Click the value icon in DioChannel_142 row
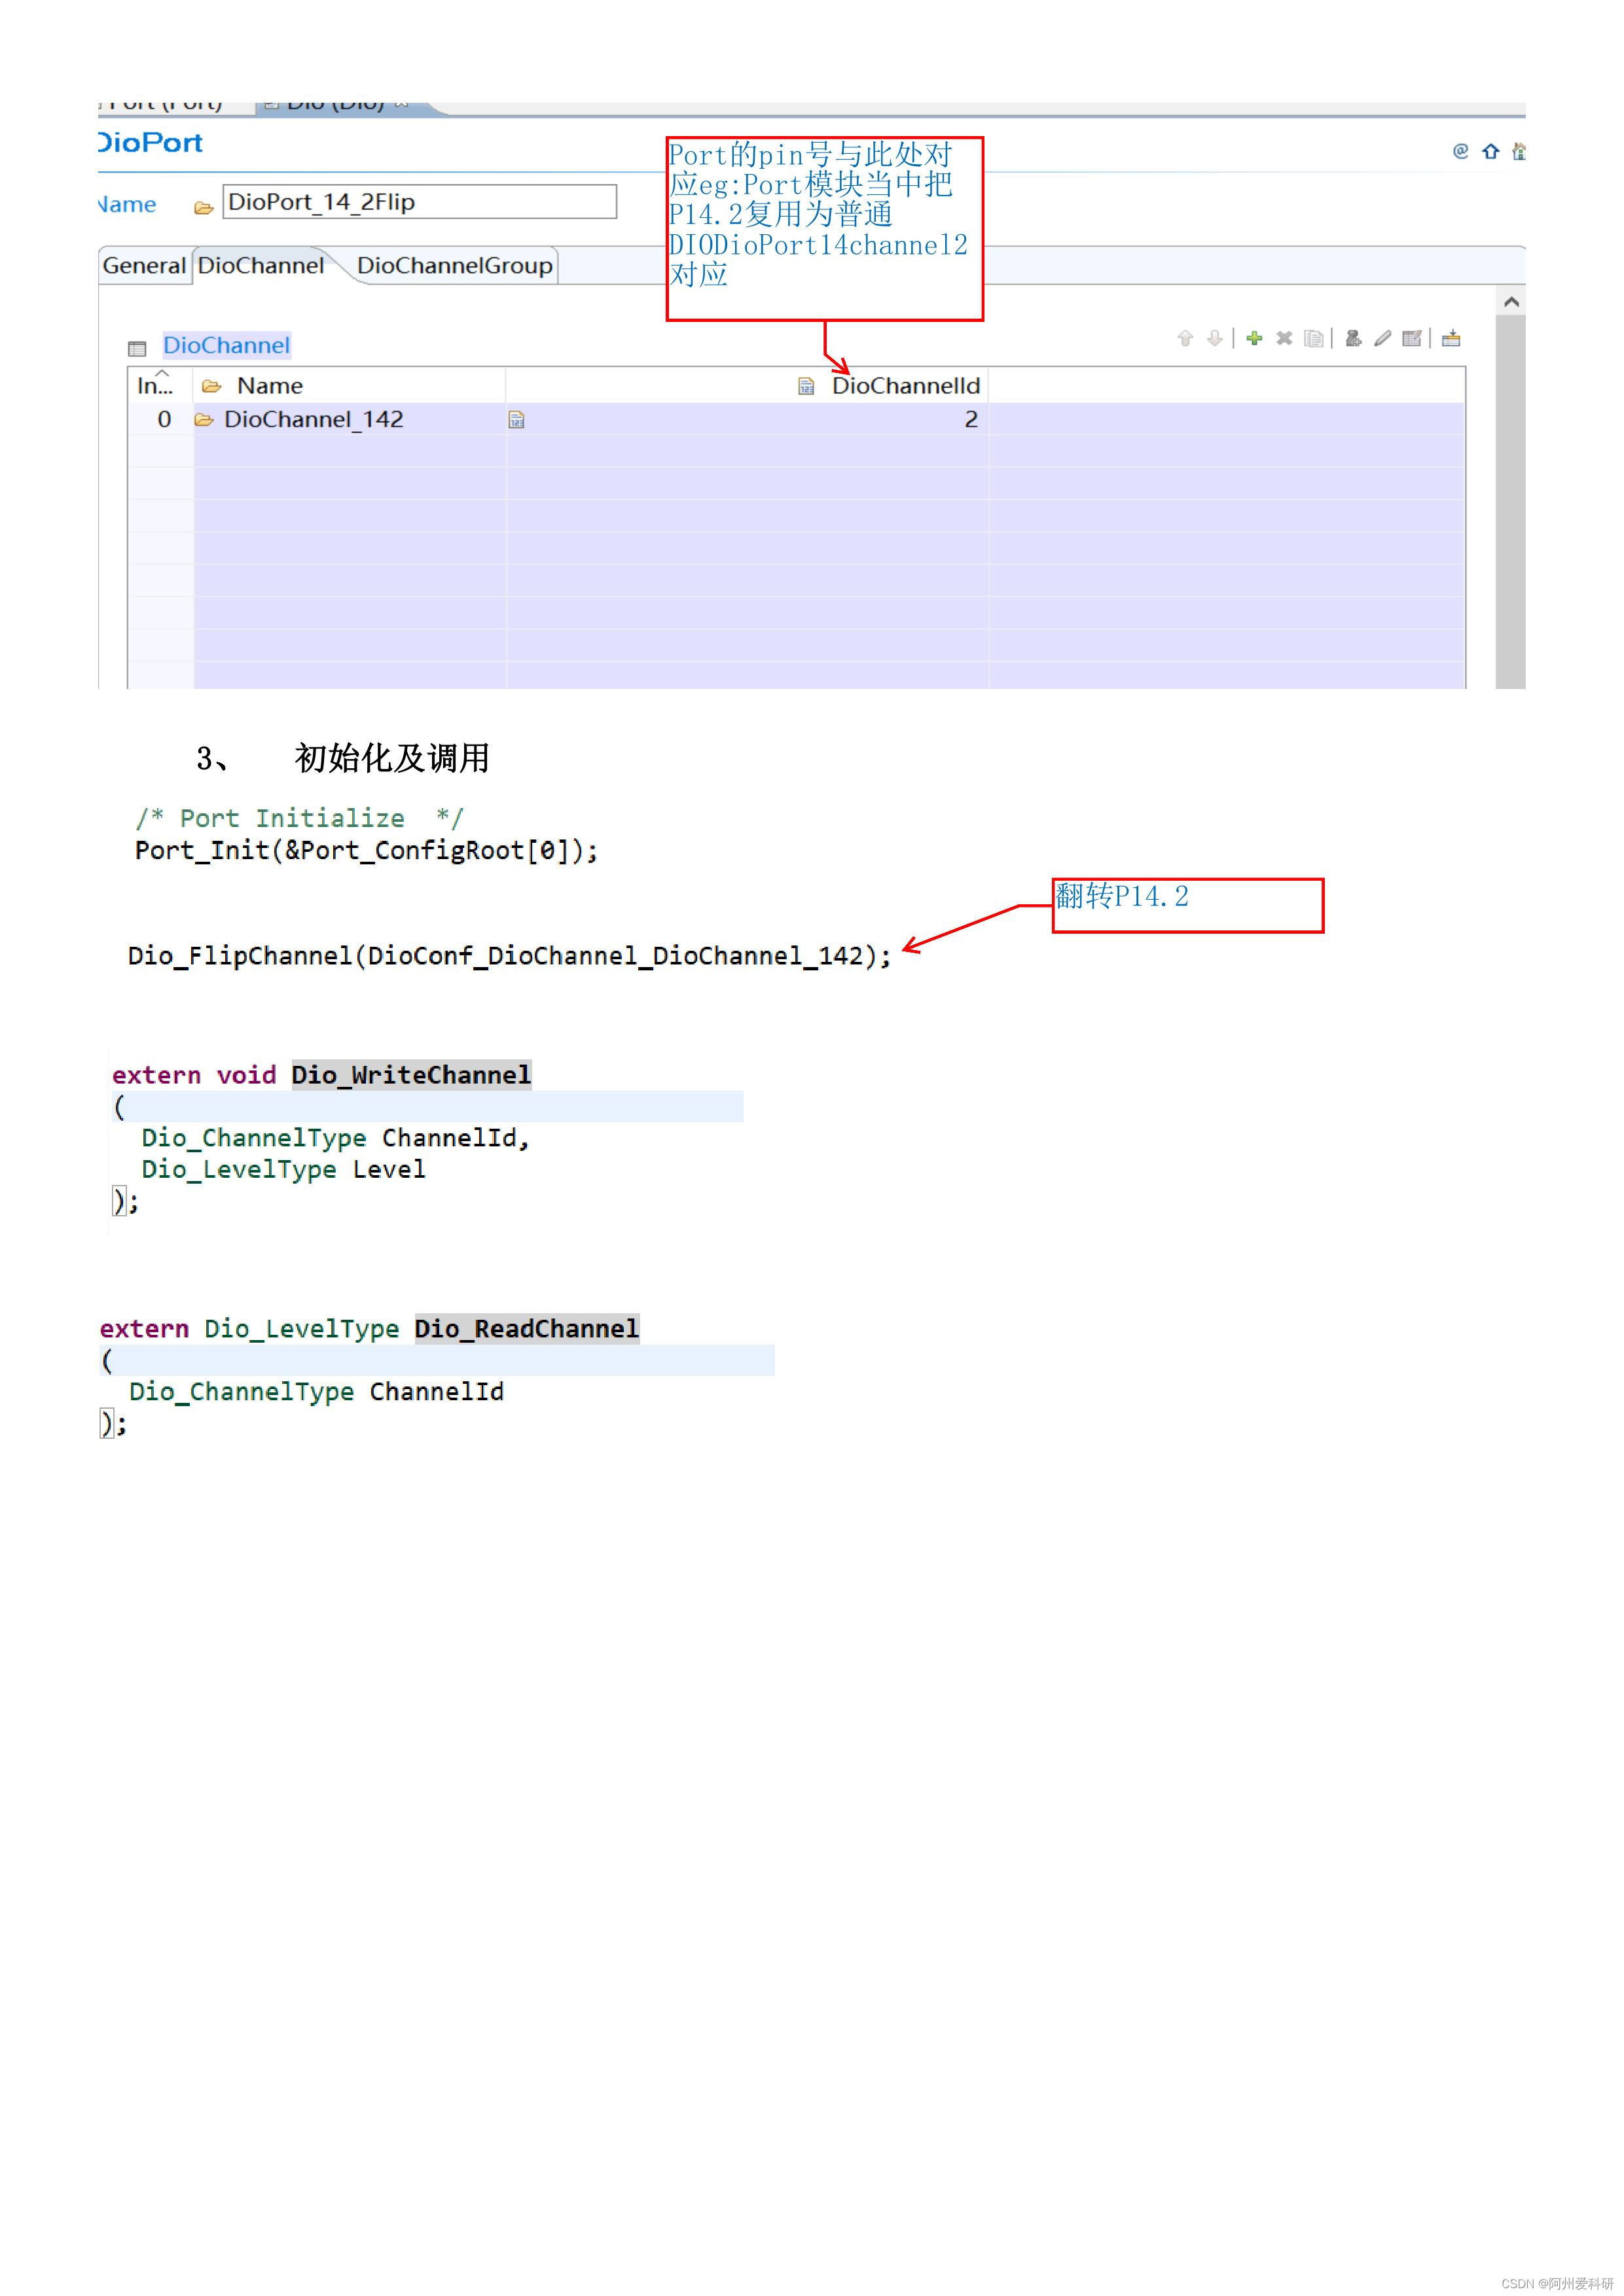The image size is (1624, 2296). tap(516, 420)
